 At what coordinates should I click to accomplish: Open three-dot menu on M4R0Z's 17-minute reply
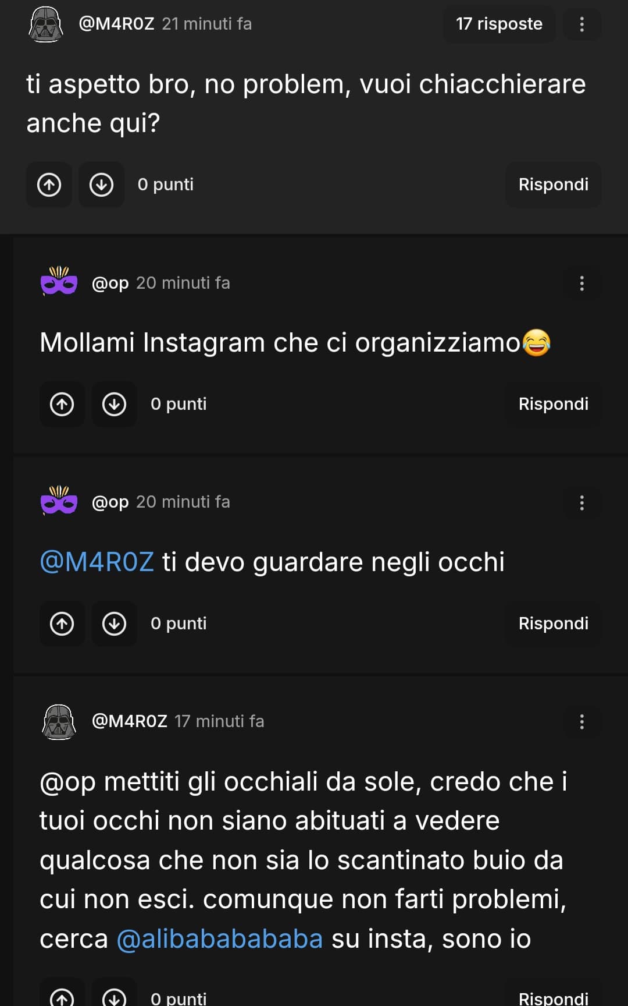[581, 722]
